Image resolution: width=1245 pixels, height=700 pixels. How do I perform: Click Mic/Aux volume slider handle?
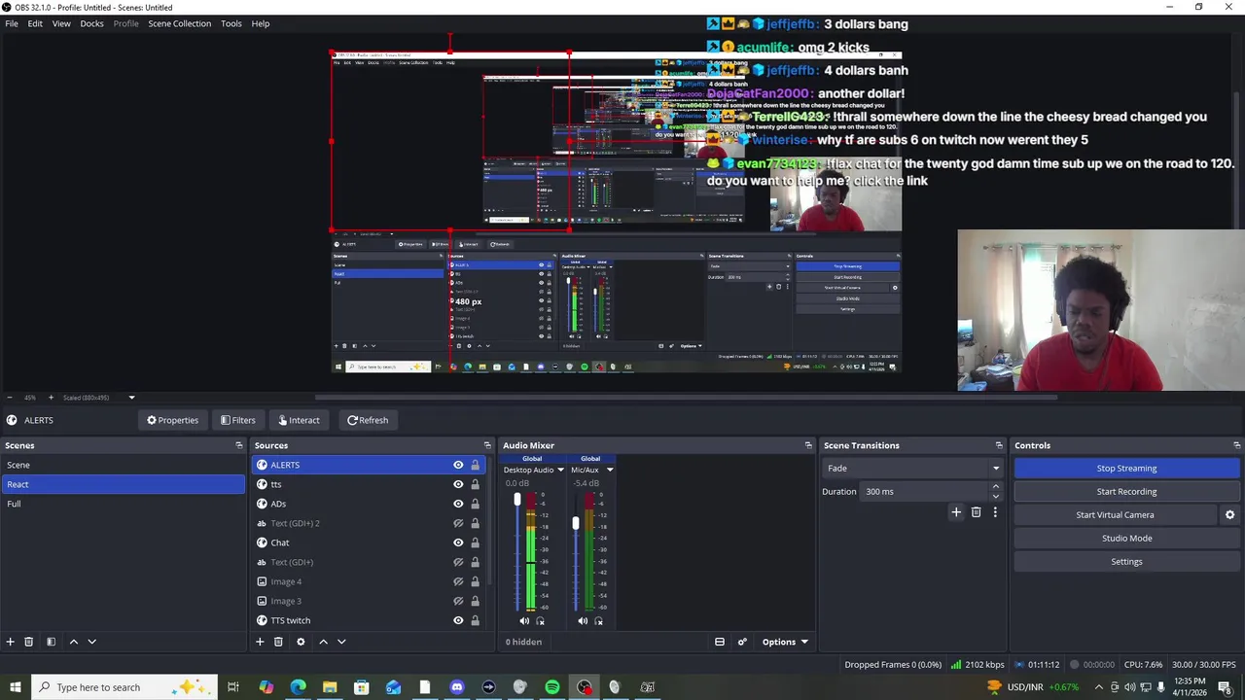tap(576, 523)
